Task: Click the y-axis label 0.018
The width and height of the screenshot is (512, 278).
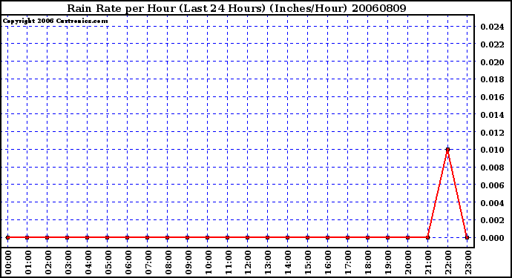Action: click(x=492, y=79)
